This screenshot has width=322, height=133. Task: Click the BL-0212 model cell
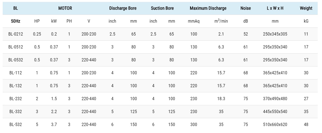[x=16, y=34]
